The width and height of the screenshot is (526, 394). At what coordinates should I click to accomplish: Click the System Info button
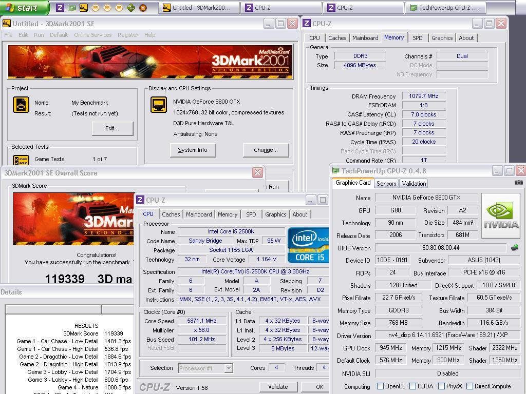[x=193, y=150]
